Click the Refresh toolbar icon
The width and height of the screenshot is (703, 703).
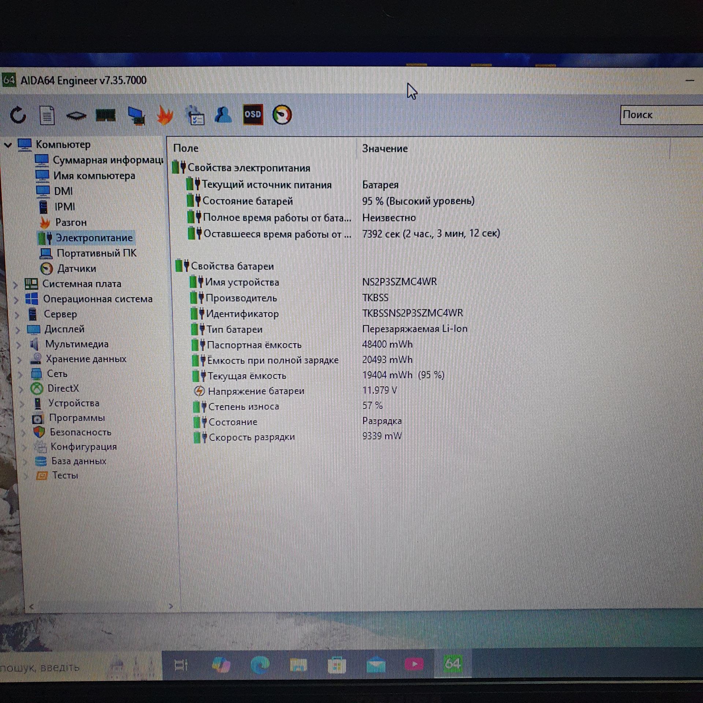coord(18,115)
